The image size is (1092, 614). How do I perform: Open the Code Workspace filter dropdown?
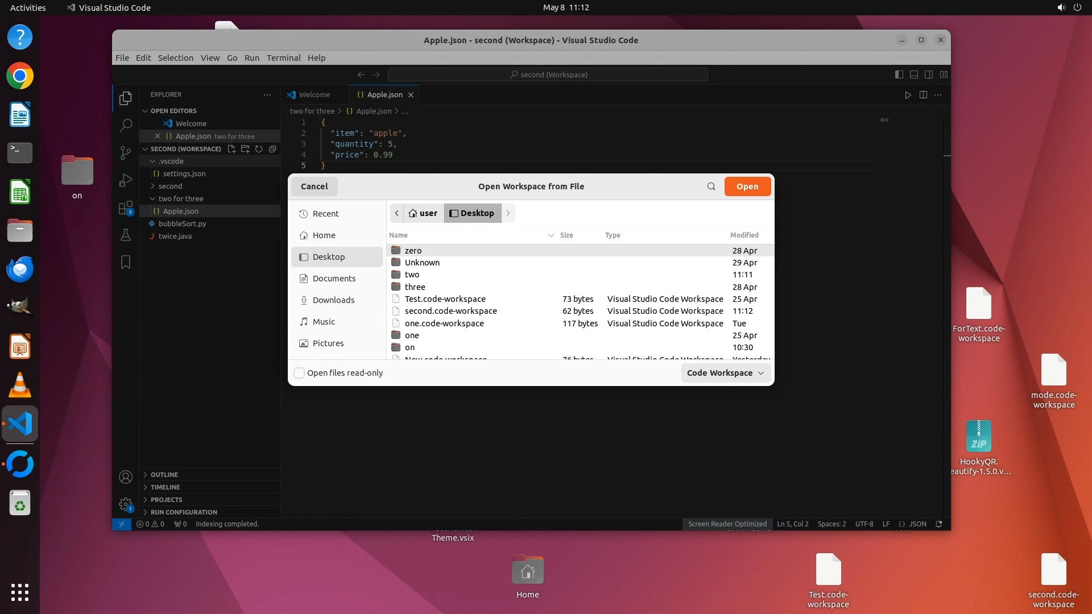pyautogui.click(x=726, y=373)
